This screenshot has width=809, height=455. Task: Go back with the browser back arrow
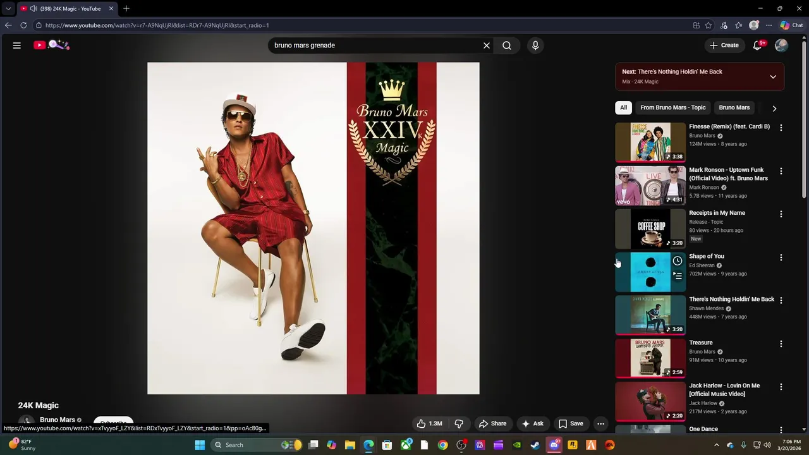(x=8, y=25)
